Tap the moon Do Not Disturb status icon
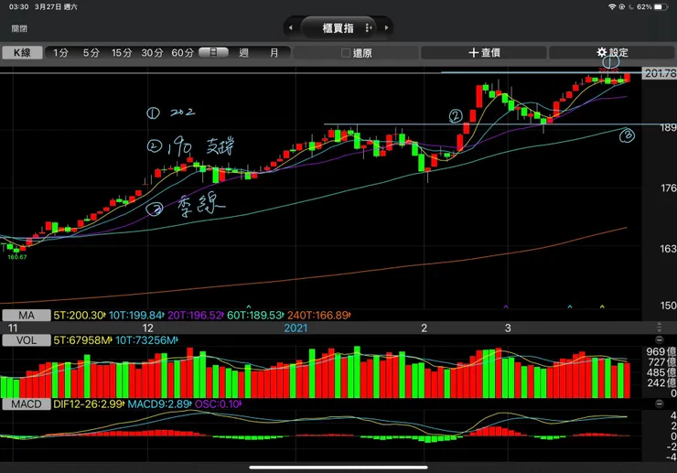The image size is (677, 473). tap(631, 7)
